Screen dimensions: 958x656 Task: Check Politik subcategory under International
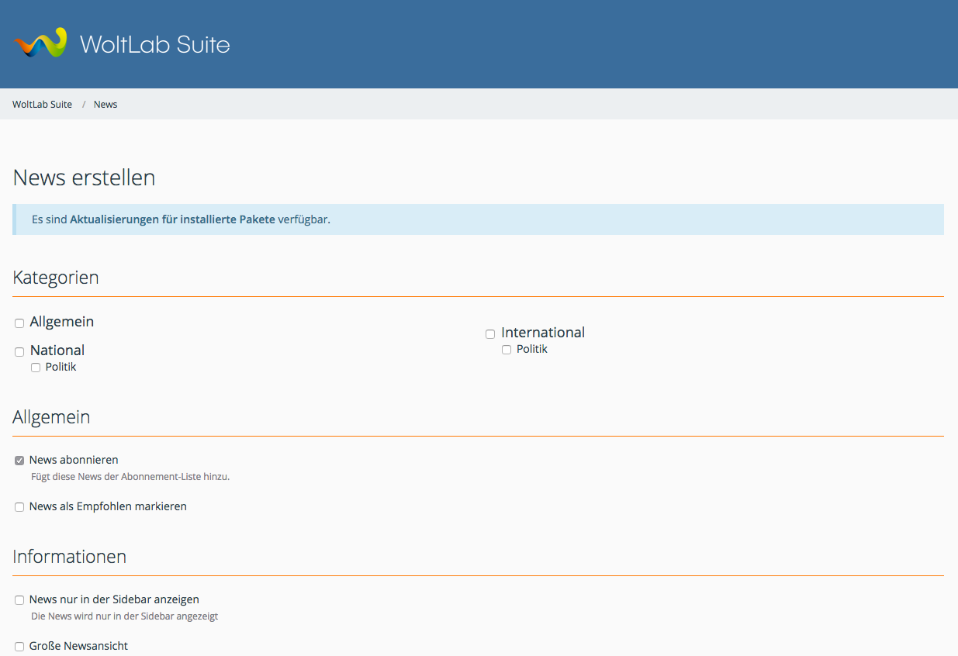click(507, 350)
